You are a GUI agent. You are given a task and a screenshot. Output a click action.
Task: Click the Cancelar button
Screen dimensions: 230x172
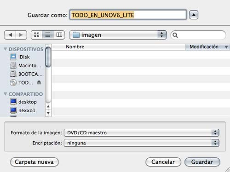click(x=163, y=162)
